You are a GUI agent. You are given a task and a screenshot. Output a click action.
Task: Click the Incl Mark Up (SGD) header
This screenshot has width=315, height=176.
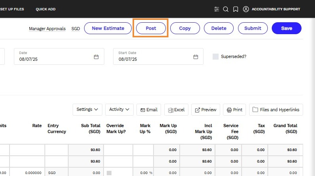tap(204, 132)
